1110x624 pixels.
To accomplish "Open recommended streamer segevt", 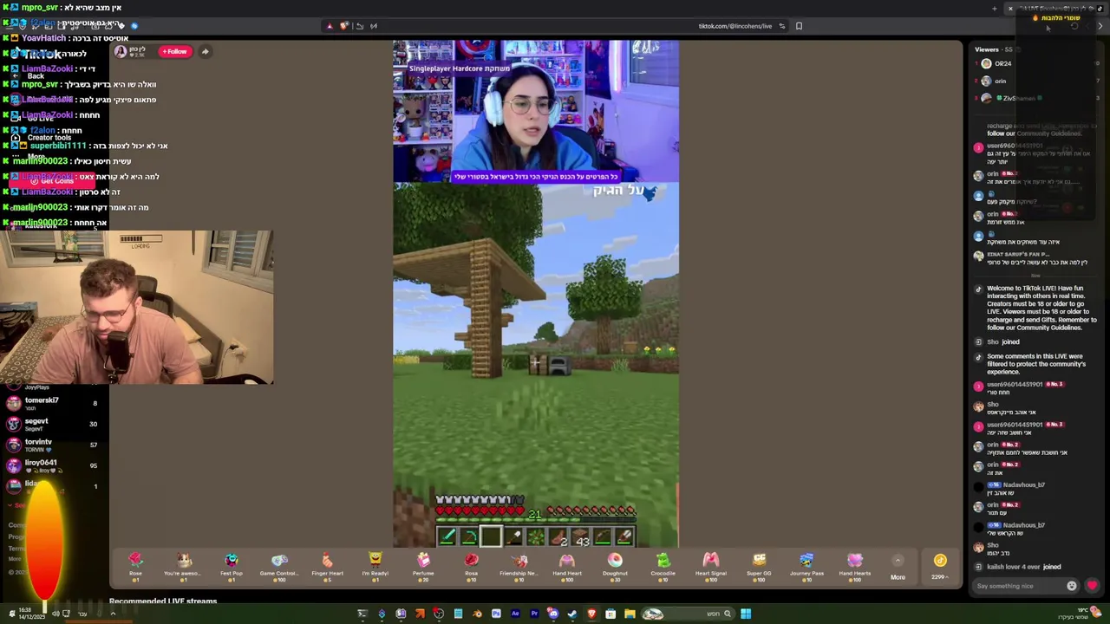I will coord(52,424).
